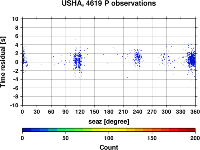Click the x-axis tick label 90
200x150 pixels.
[66, 112]
